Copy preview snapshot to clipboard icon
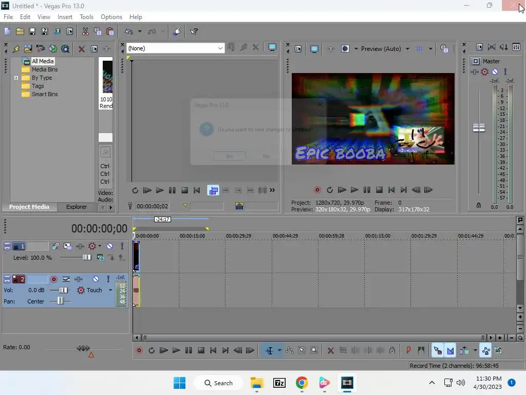526x395 pixels. coord(444,49)
